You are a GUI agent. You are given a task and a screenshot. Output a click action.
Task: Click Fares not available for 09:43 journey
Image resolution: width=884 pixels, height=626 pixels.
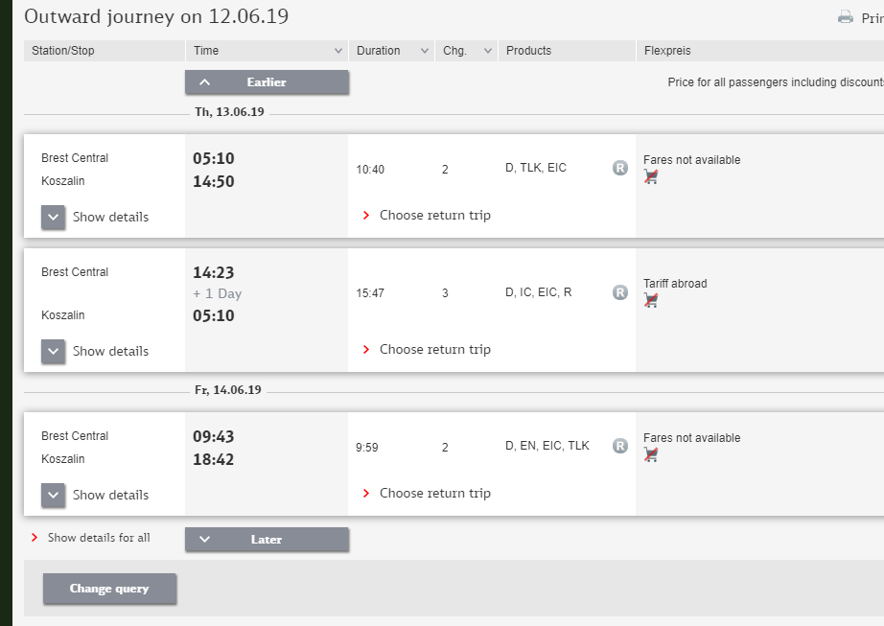pos(691,438)
